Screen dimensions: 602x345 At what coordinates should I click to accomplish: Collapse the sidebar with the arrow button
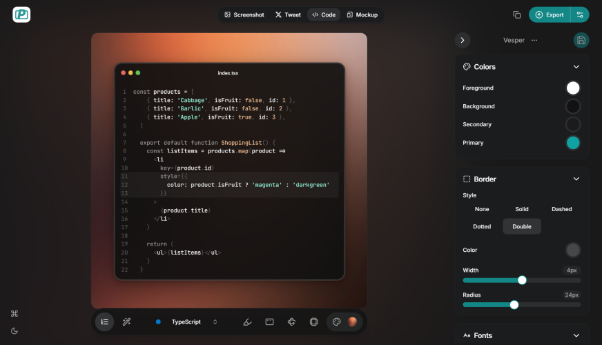pos(463,40)
